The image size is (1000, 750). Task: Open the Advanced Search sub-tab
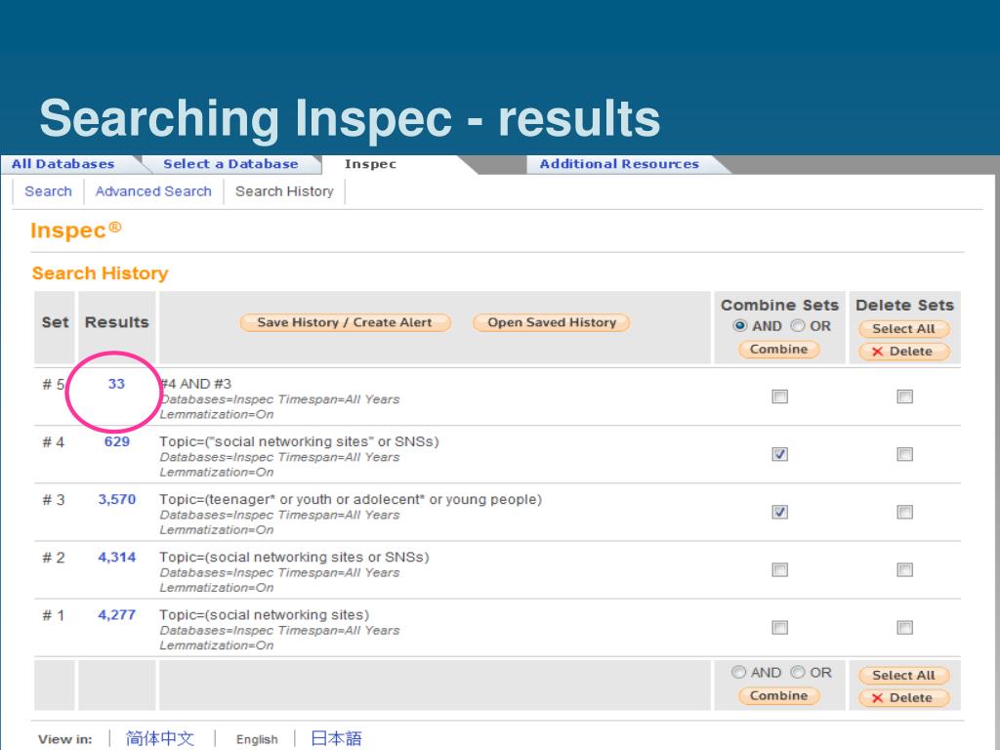153,191
